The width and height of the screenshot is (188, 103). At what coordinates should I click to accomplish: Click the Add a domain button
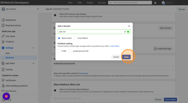tap(165, 28)
